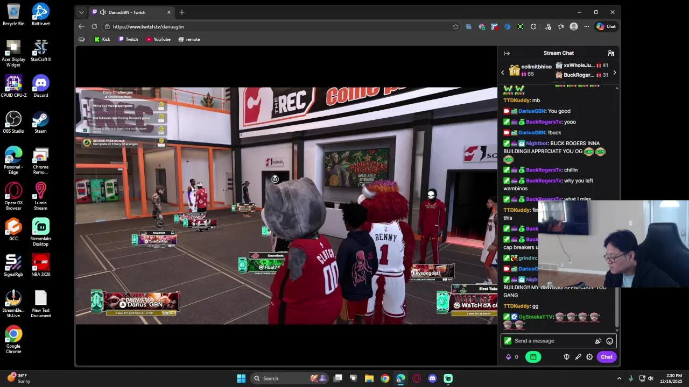Send message with purple Chat button
689x387 pixels.
tap(607, 357)
